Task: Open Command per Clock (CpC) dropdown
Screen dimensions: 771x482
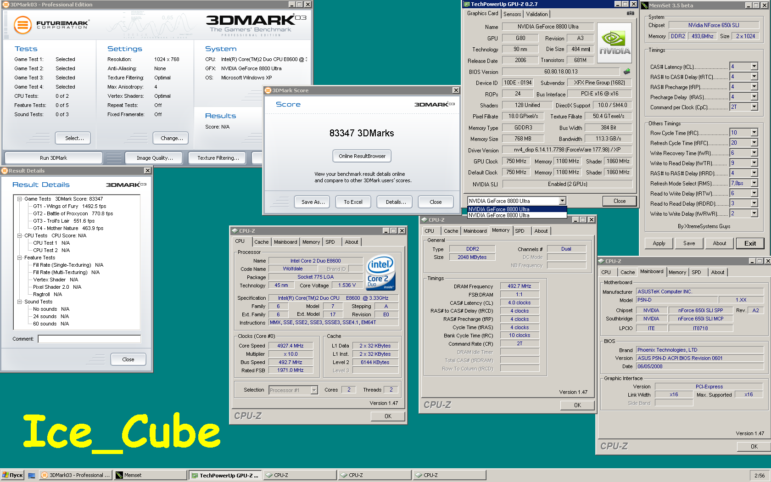Action: click(754, 107)
